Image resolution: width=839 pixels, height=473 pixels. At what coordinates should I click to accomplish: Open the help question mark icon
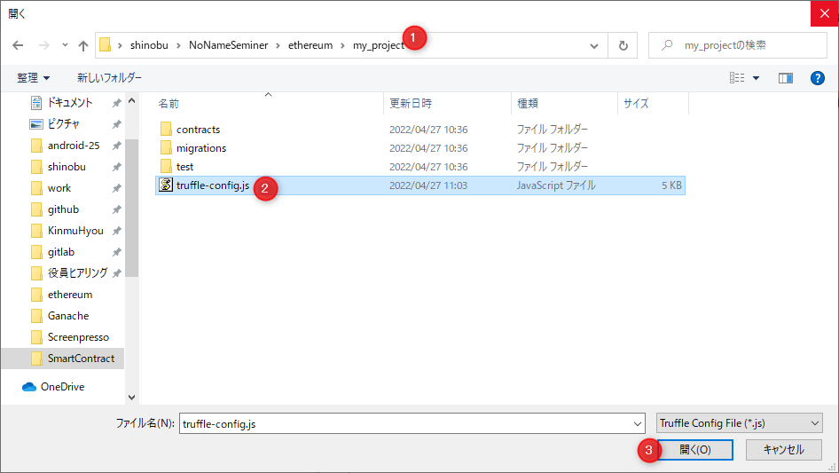(818, 78)
